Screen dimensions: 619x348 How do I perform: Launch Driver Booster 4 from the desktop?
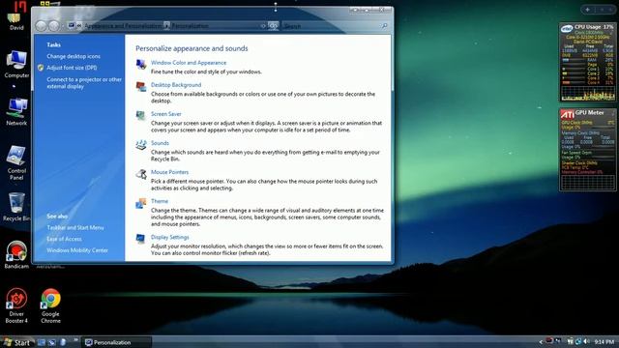(x=16, y=305)
